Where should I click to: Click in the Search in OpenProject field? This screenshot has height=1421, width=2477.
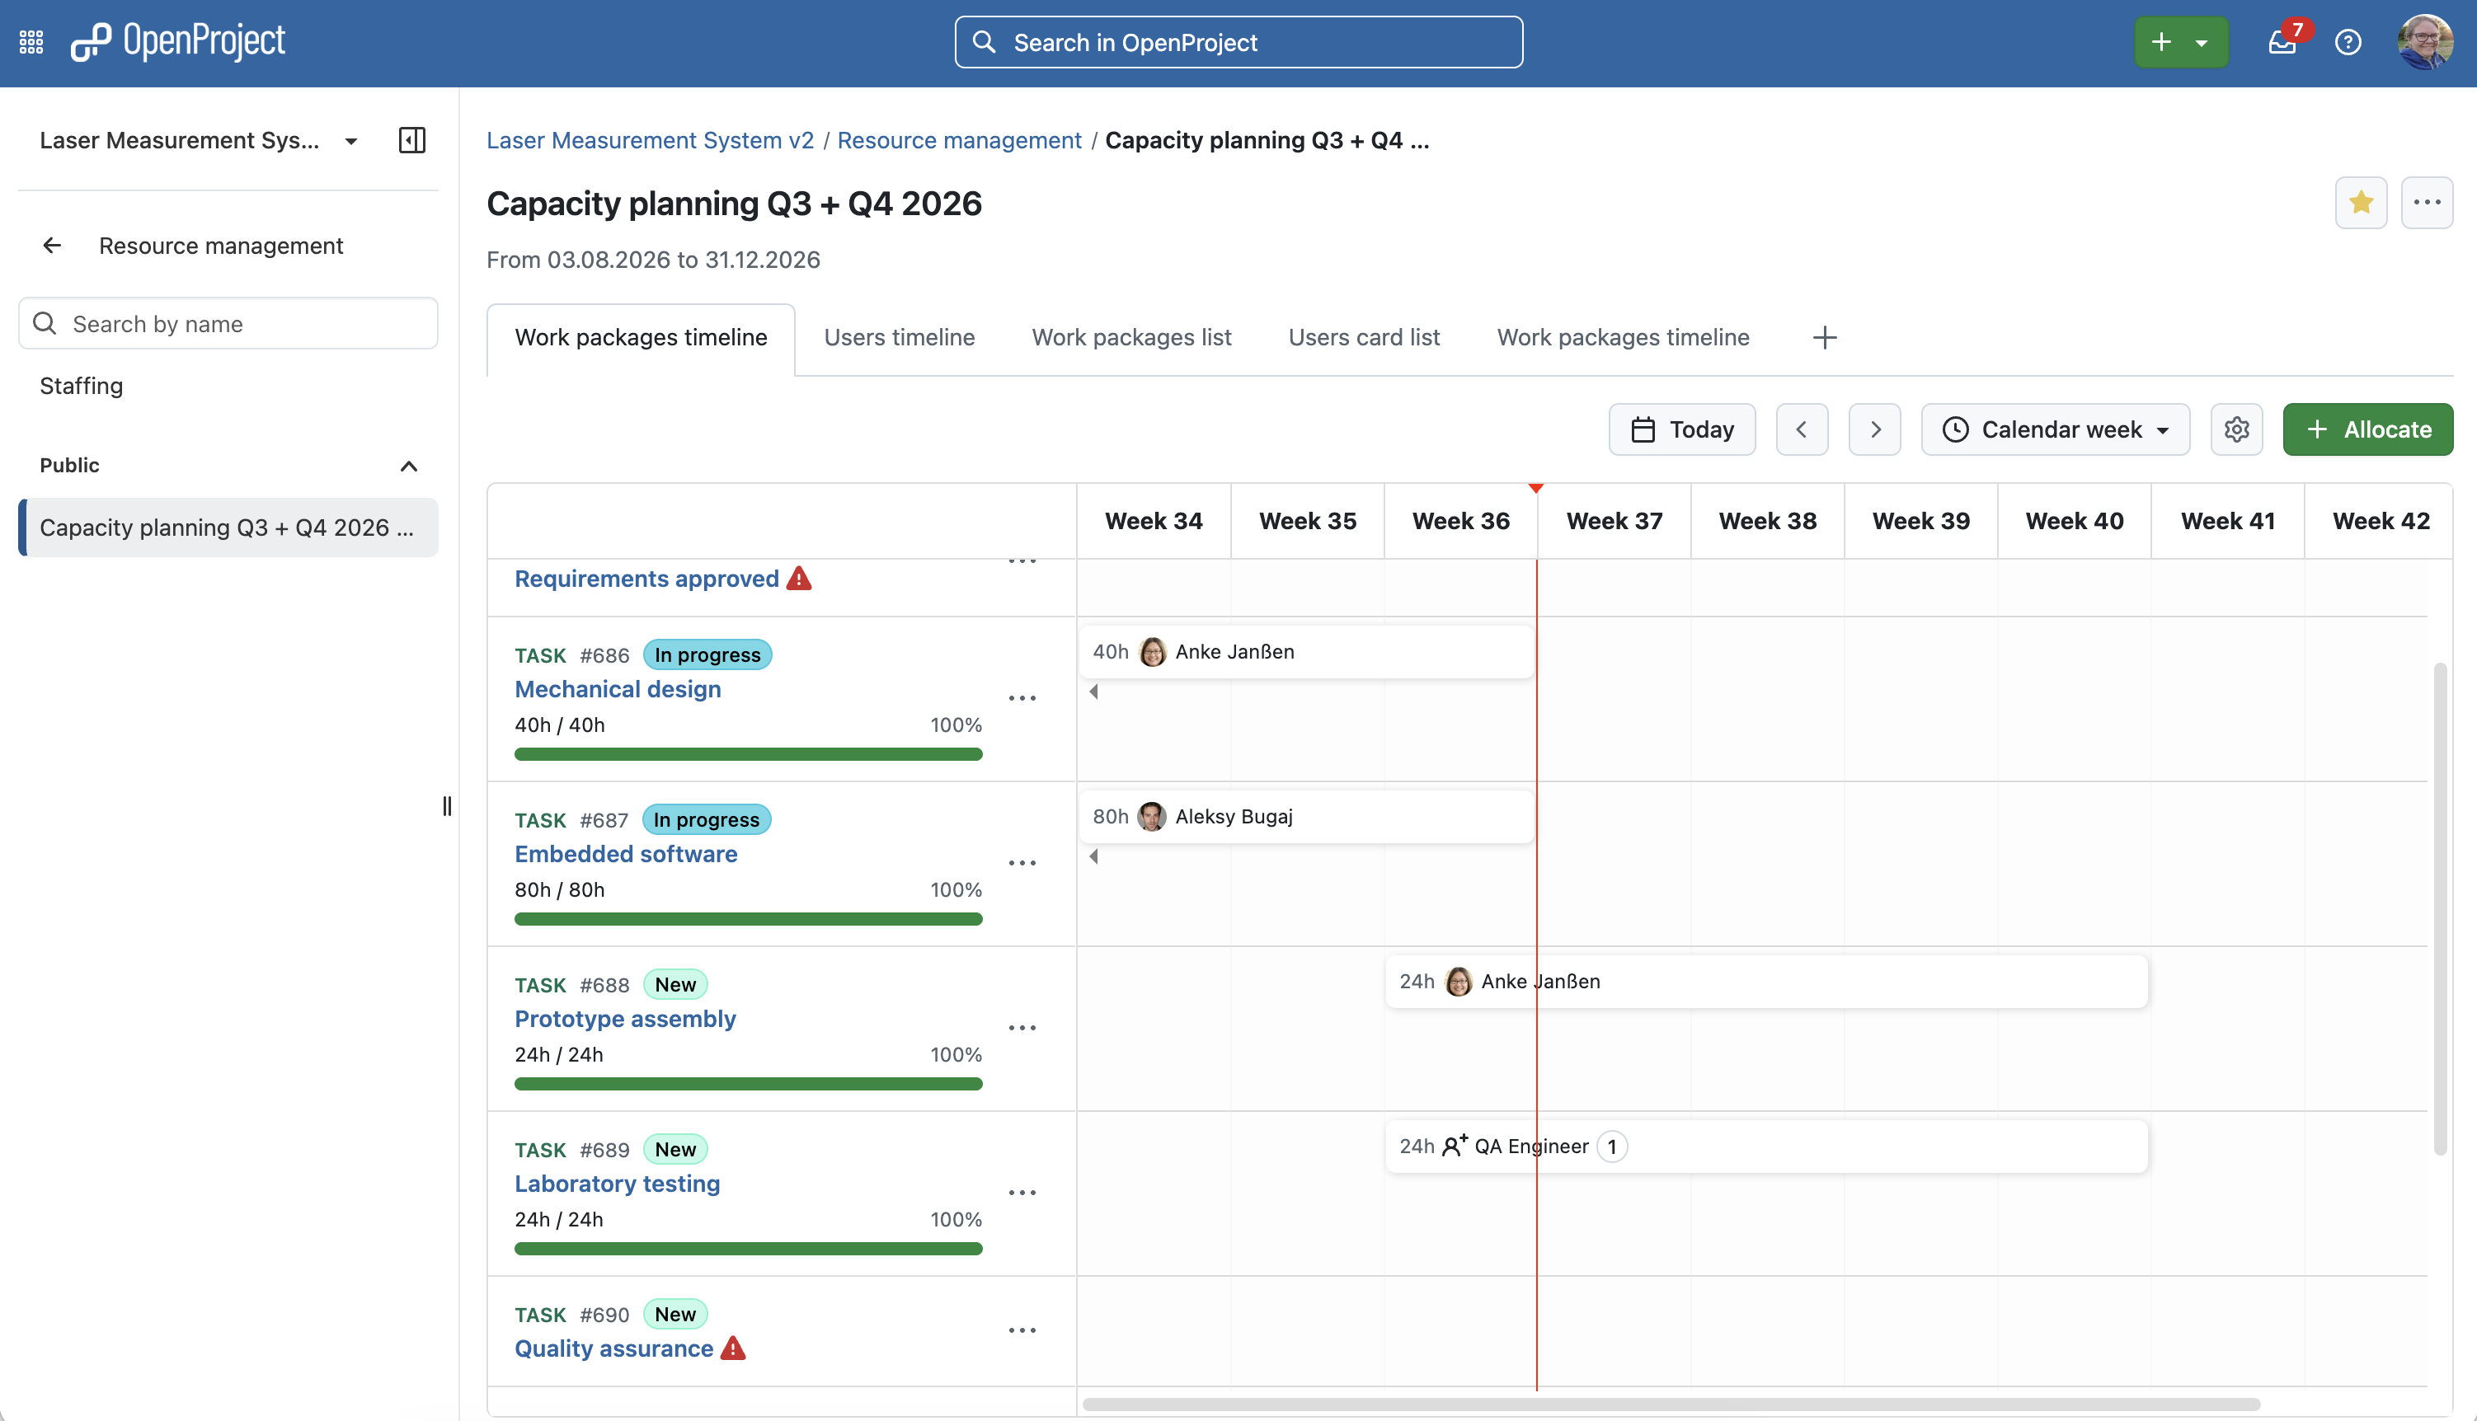pyautogui.click(x=1238, y=42)
